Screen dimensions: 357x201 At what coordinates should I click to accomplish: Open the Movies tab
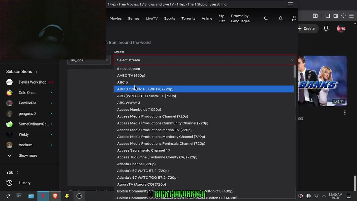click(115, 18)
